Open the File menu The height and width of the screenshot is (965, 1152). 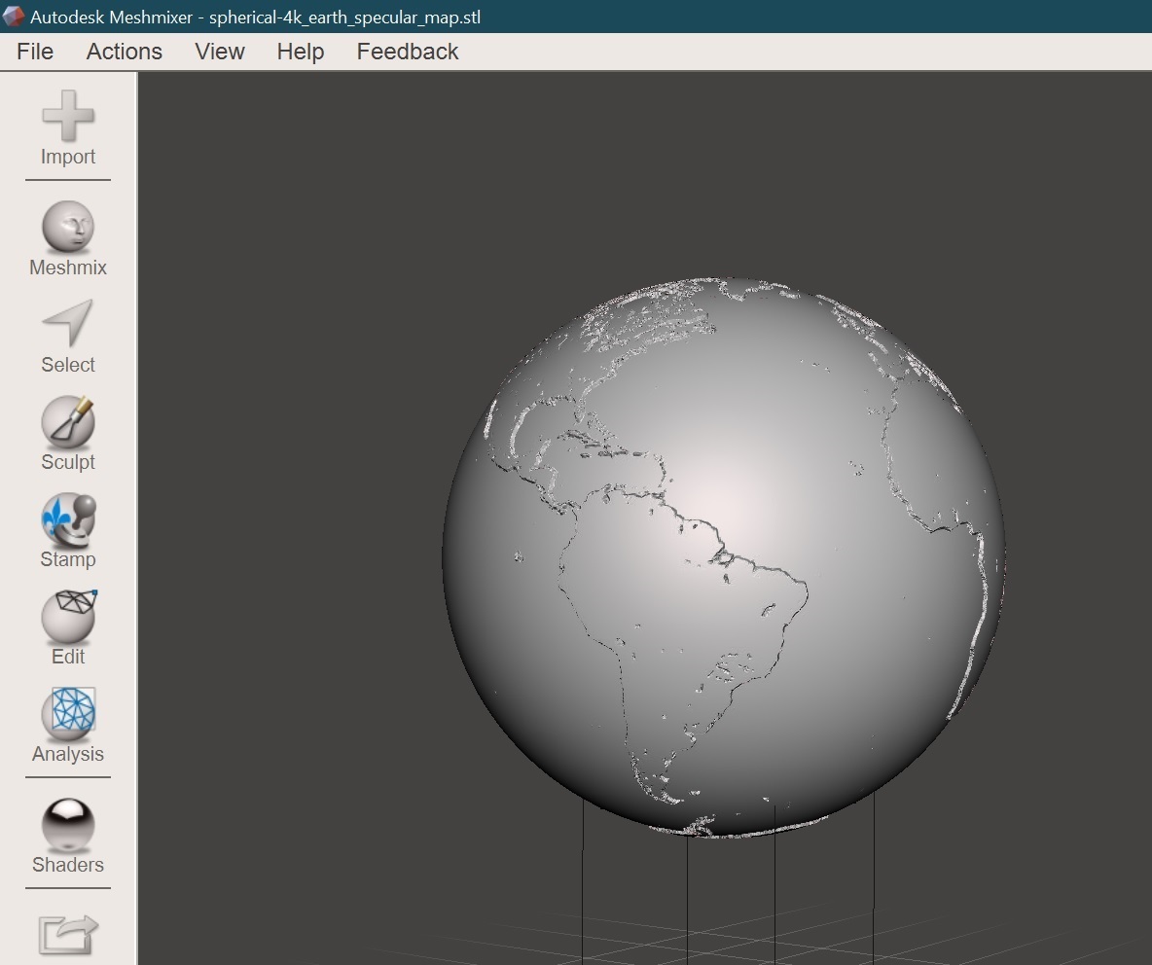click(x=34, y=52)
